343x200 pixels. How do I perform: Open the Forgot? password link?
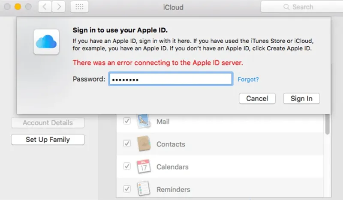pos(248,79)
